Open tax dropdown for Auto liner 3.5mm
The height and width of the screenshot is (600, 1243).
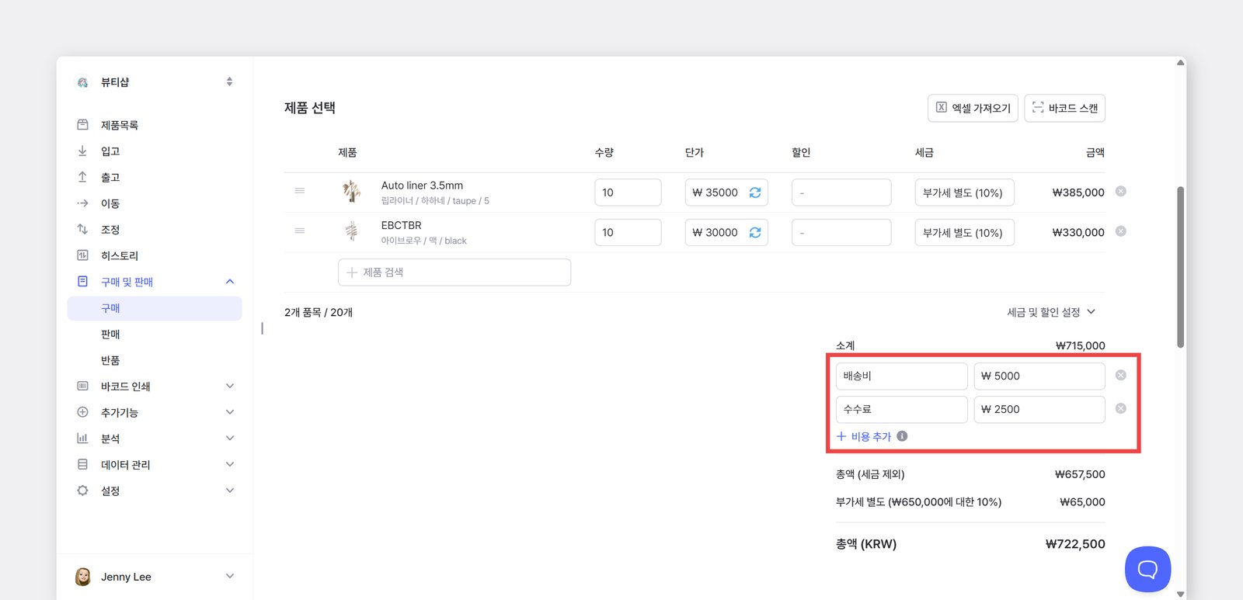coord(964,192)
